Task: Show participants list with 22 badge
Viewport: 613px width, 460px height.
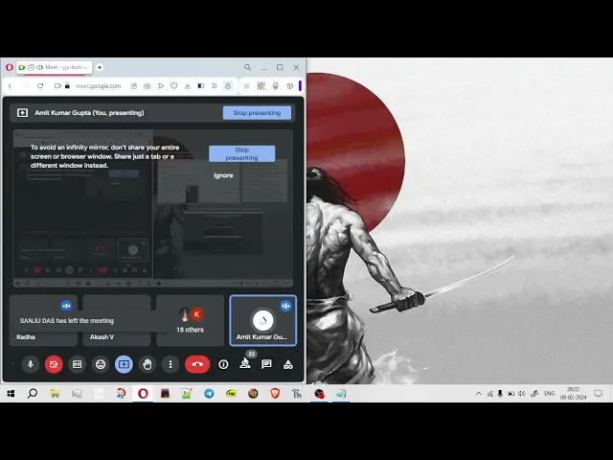Action: click(x=245, y=364)
